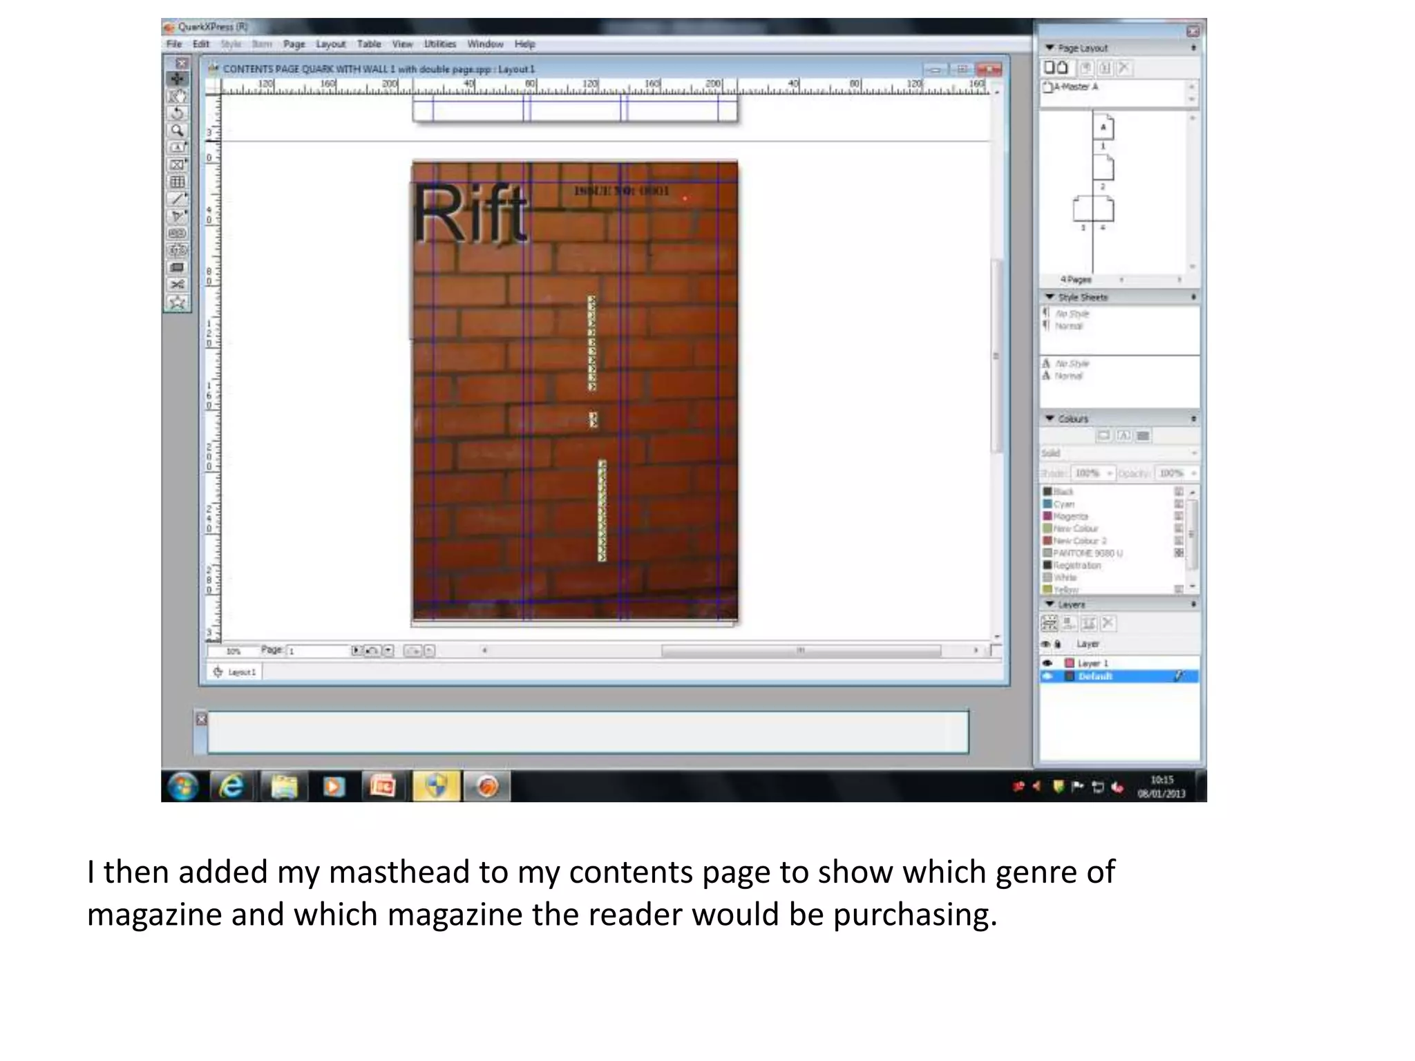This screenshot has width=1415, height=1061.
Task: Toggle the text colour button in Colours panel
Action: (1123, 436)
